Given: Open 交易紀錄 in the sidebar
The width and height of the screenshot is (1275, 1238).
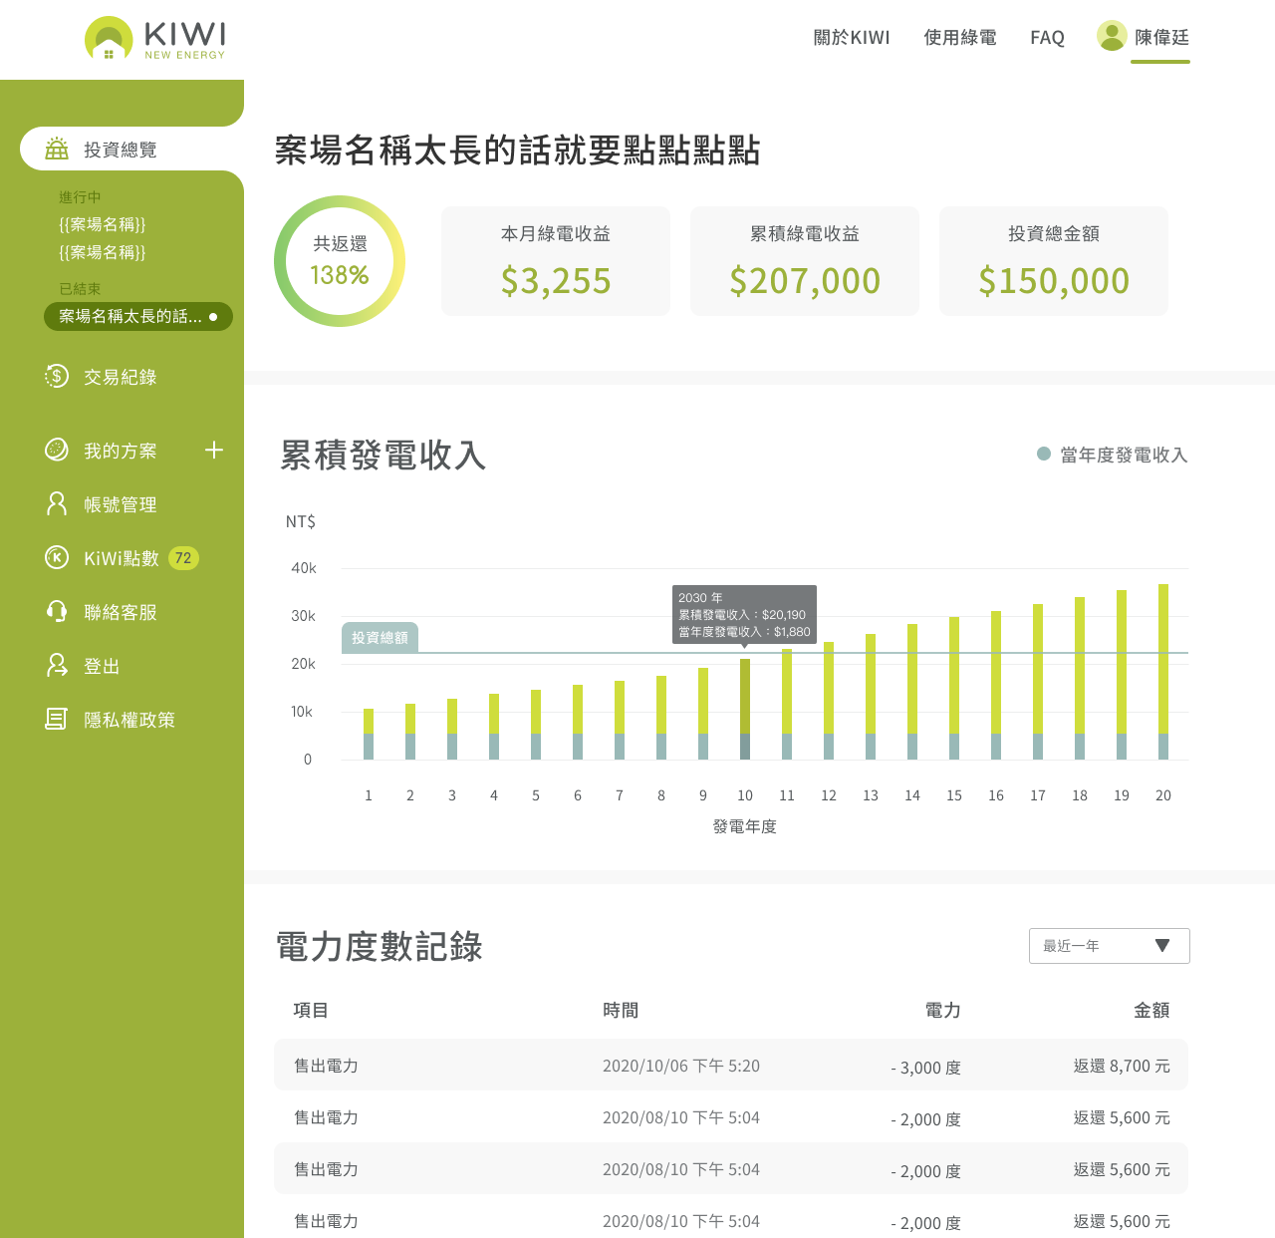Looking at the screenshot, I should point(121,377).
